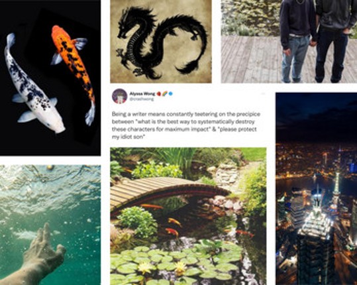Open the tweet's more options dots

coord(263,93)
